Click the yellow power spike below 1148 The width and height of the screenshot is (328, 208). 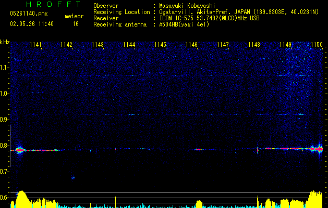pos(258,202)
